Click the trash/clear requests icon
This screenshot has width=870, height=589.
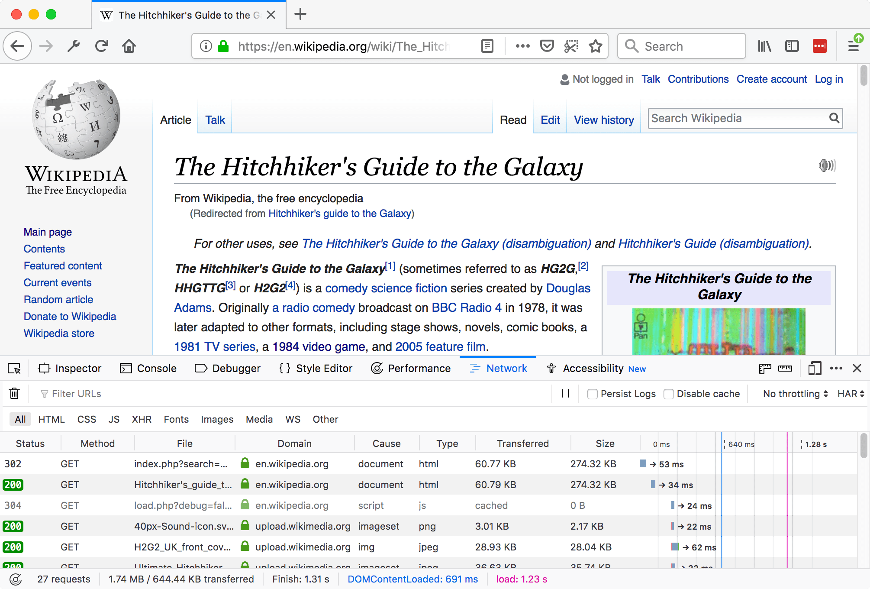[14, 393]
